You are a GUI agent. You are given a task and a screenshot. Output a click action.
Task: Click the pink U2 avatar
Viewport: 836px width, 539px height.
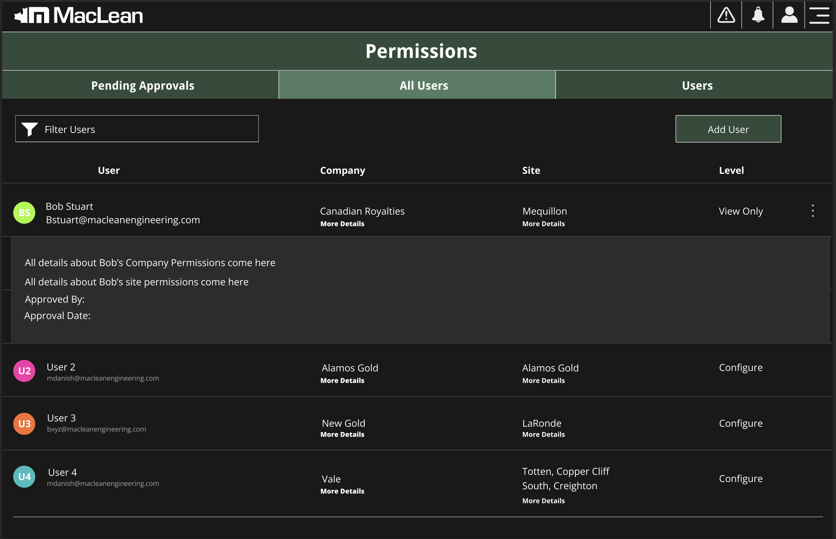click(24, 371)
